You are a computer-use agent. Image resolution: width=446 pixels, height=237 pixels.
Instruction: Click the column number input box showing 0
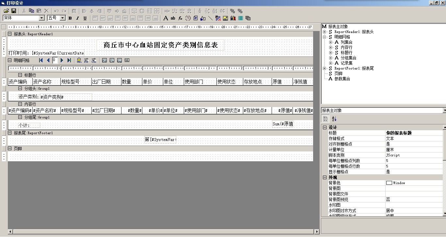tap(55, 60)
